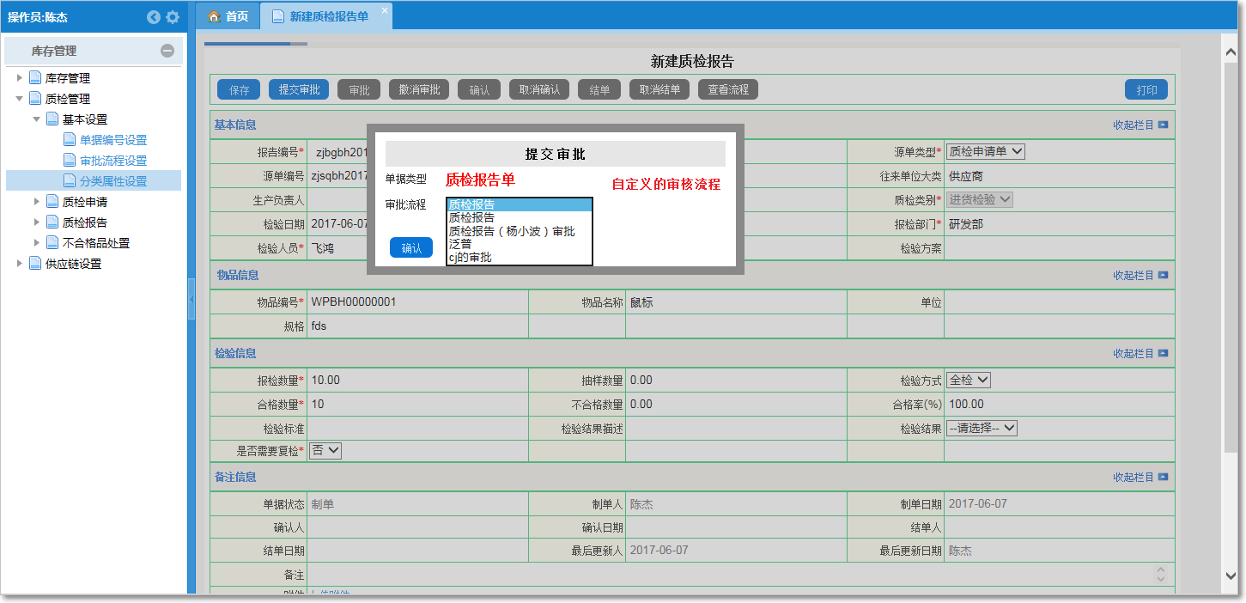Open the 检验方式 dropdown

click(x=969, y=381)
